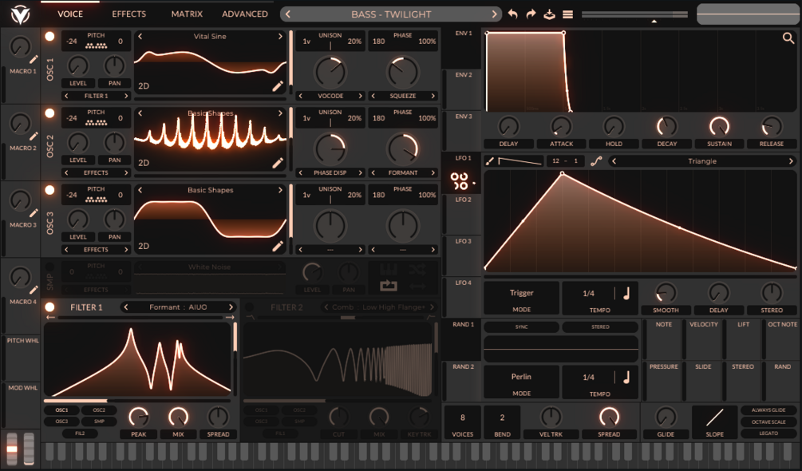Open Filter 1 Formant AIUO type selector
Image resolution: width=802 pixels, height=471 pixels.
178,307
